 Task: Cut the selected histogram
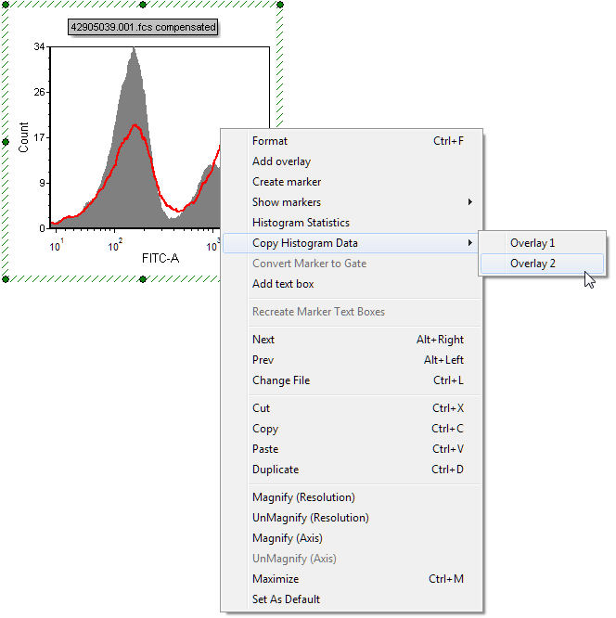(261, 408)
